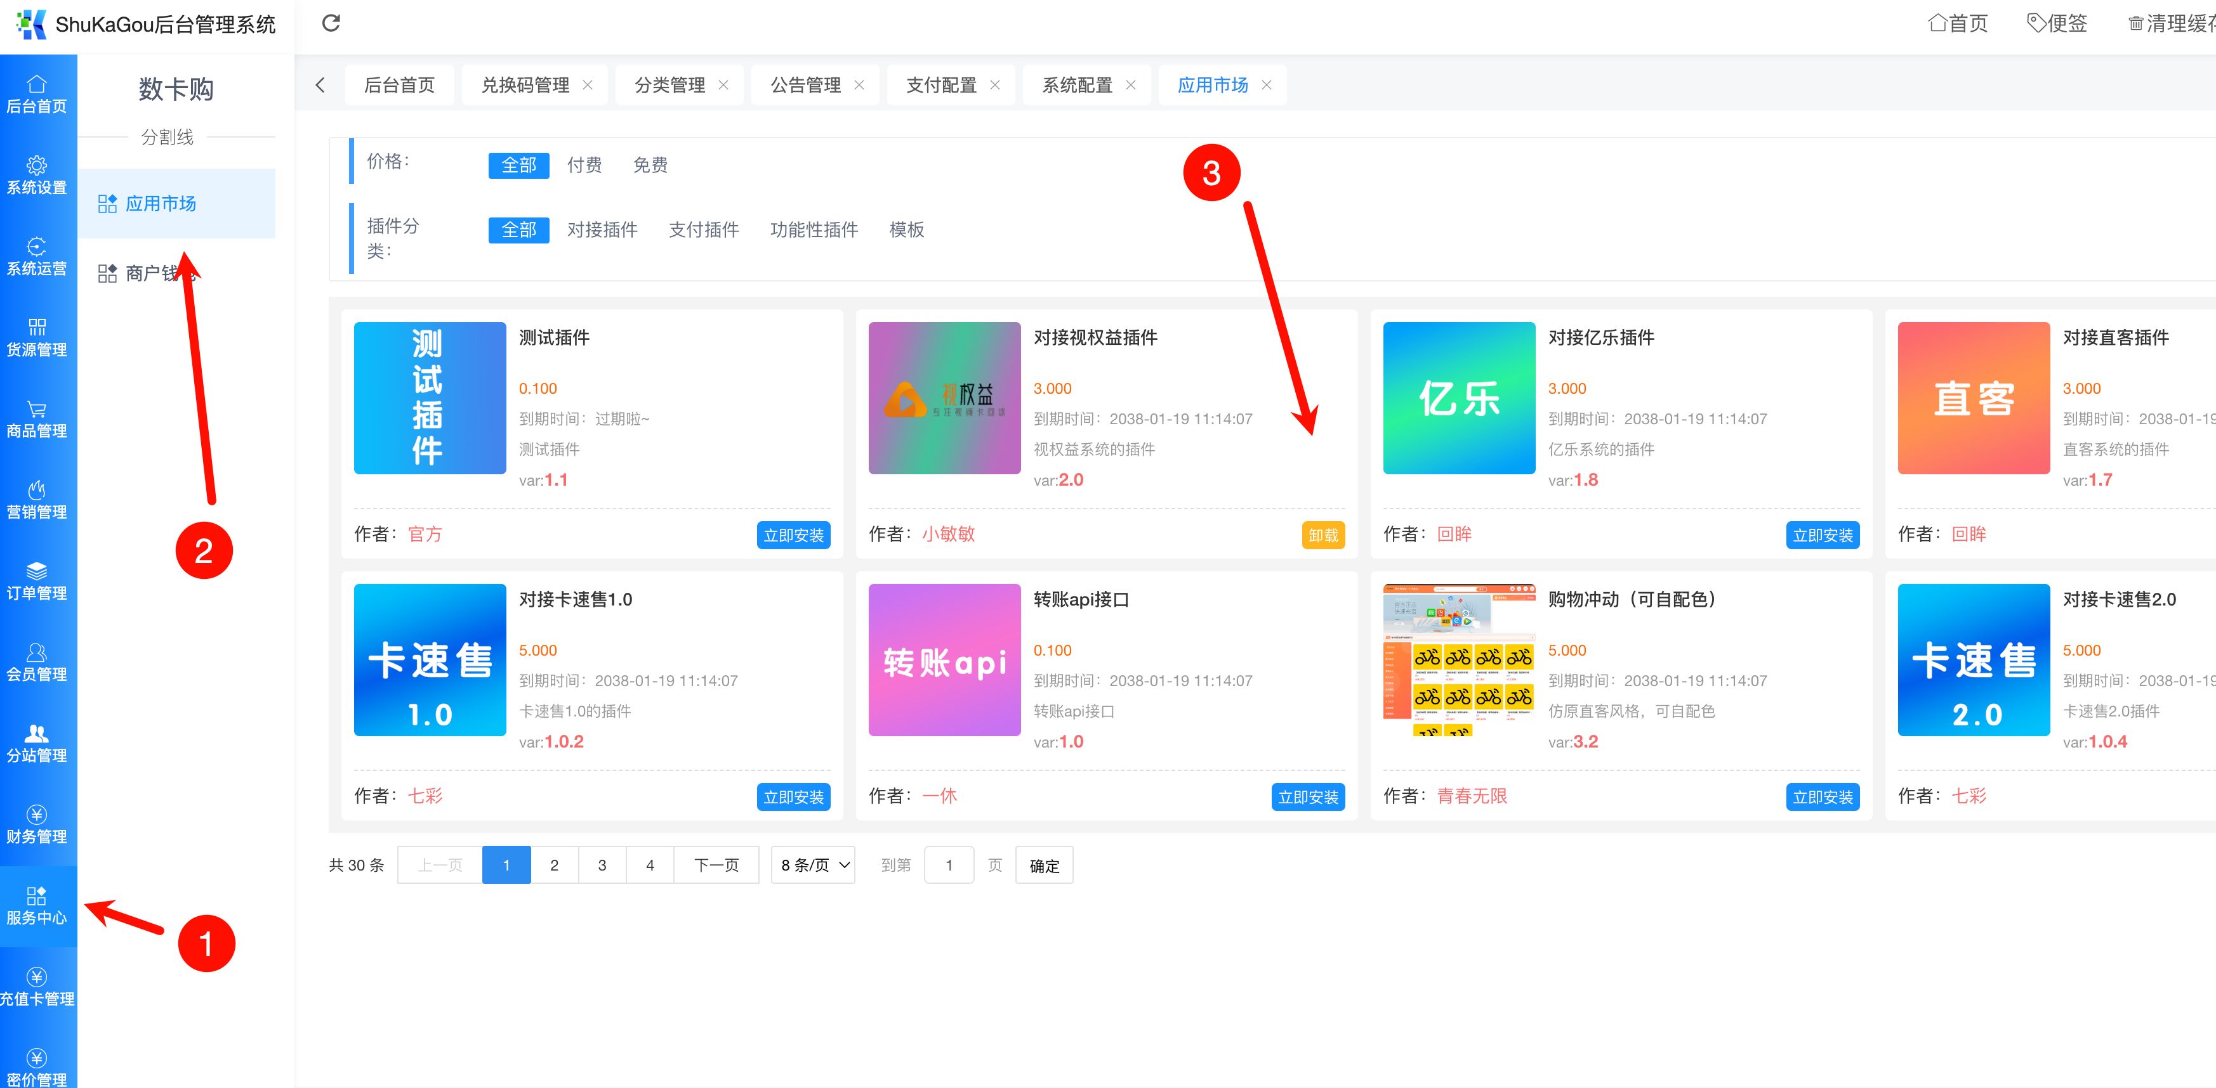The image size is (2216, 1088).
Task: Open 货源管理 from the left sidebar
Action: tap(37, 338)
